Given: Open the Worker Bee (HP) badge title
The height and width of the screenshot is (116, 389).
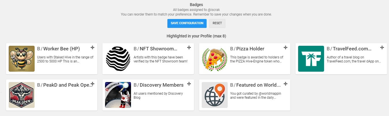Looking at the screenshot, I should point(61,49).
